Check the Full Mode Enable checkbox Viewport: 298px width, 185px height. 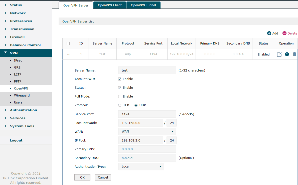[x=119, y=96]
